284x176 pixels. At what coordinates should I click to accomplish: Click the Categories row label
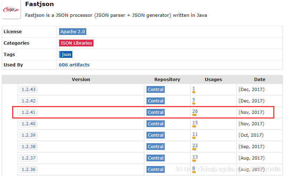click(16, 43)
